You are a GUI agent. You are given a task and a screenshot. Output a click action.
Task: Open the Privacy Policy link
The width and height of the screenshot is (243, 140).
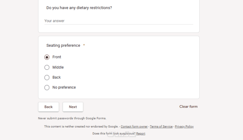(x=184, y=127)
